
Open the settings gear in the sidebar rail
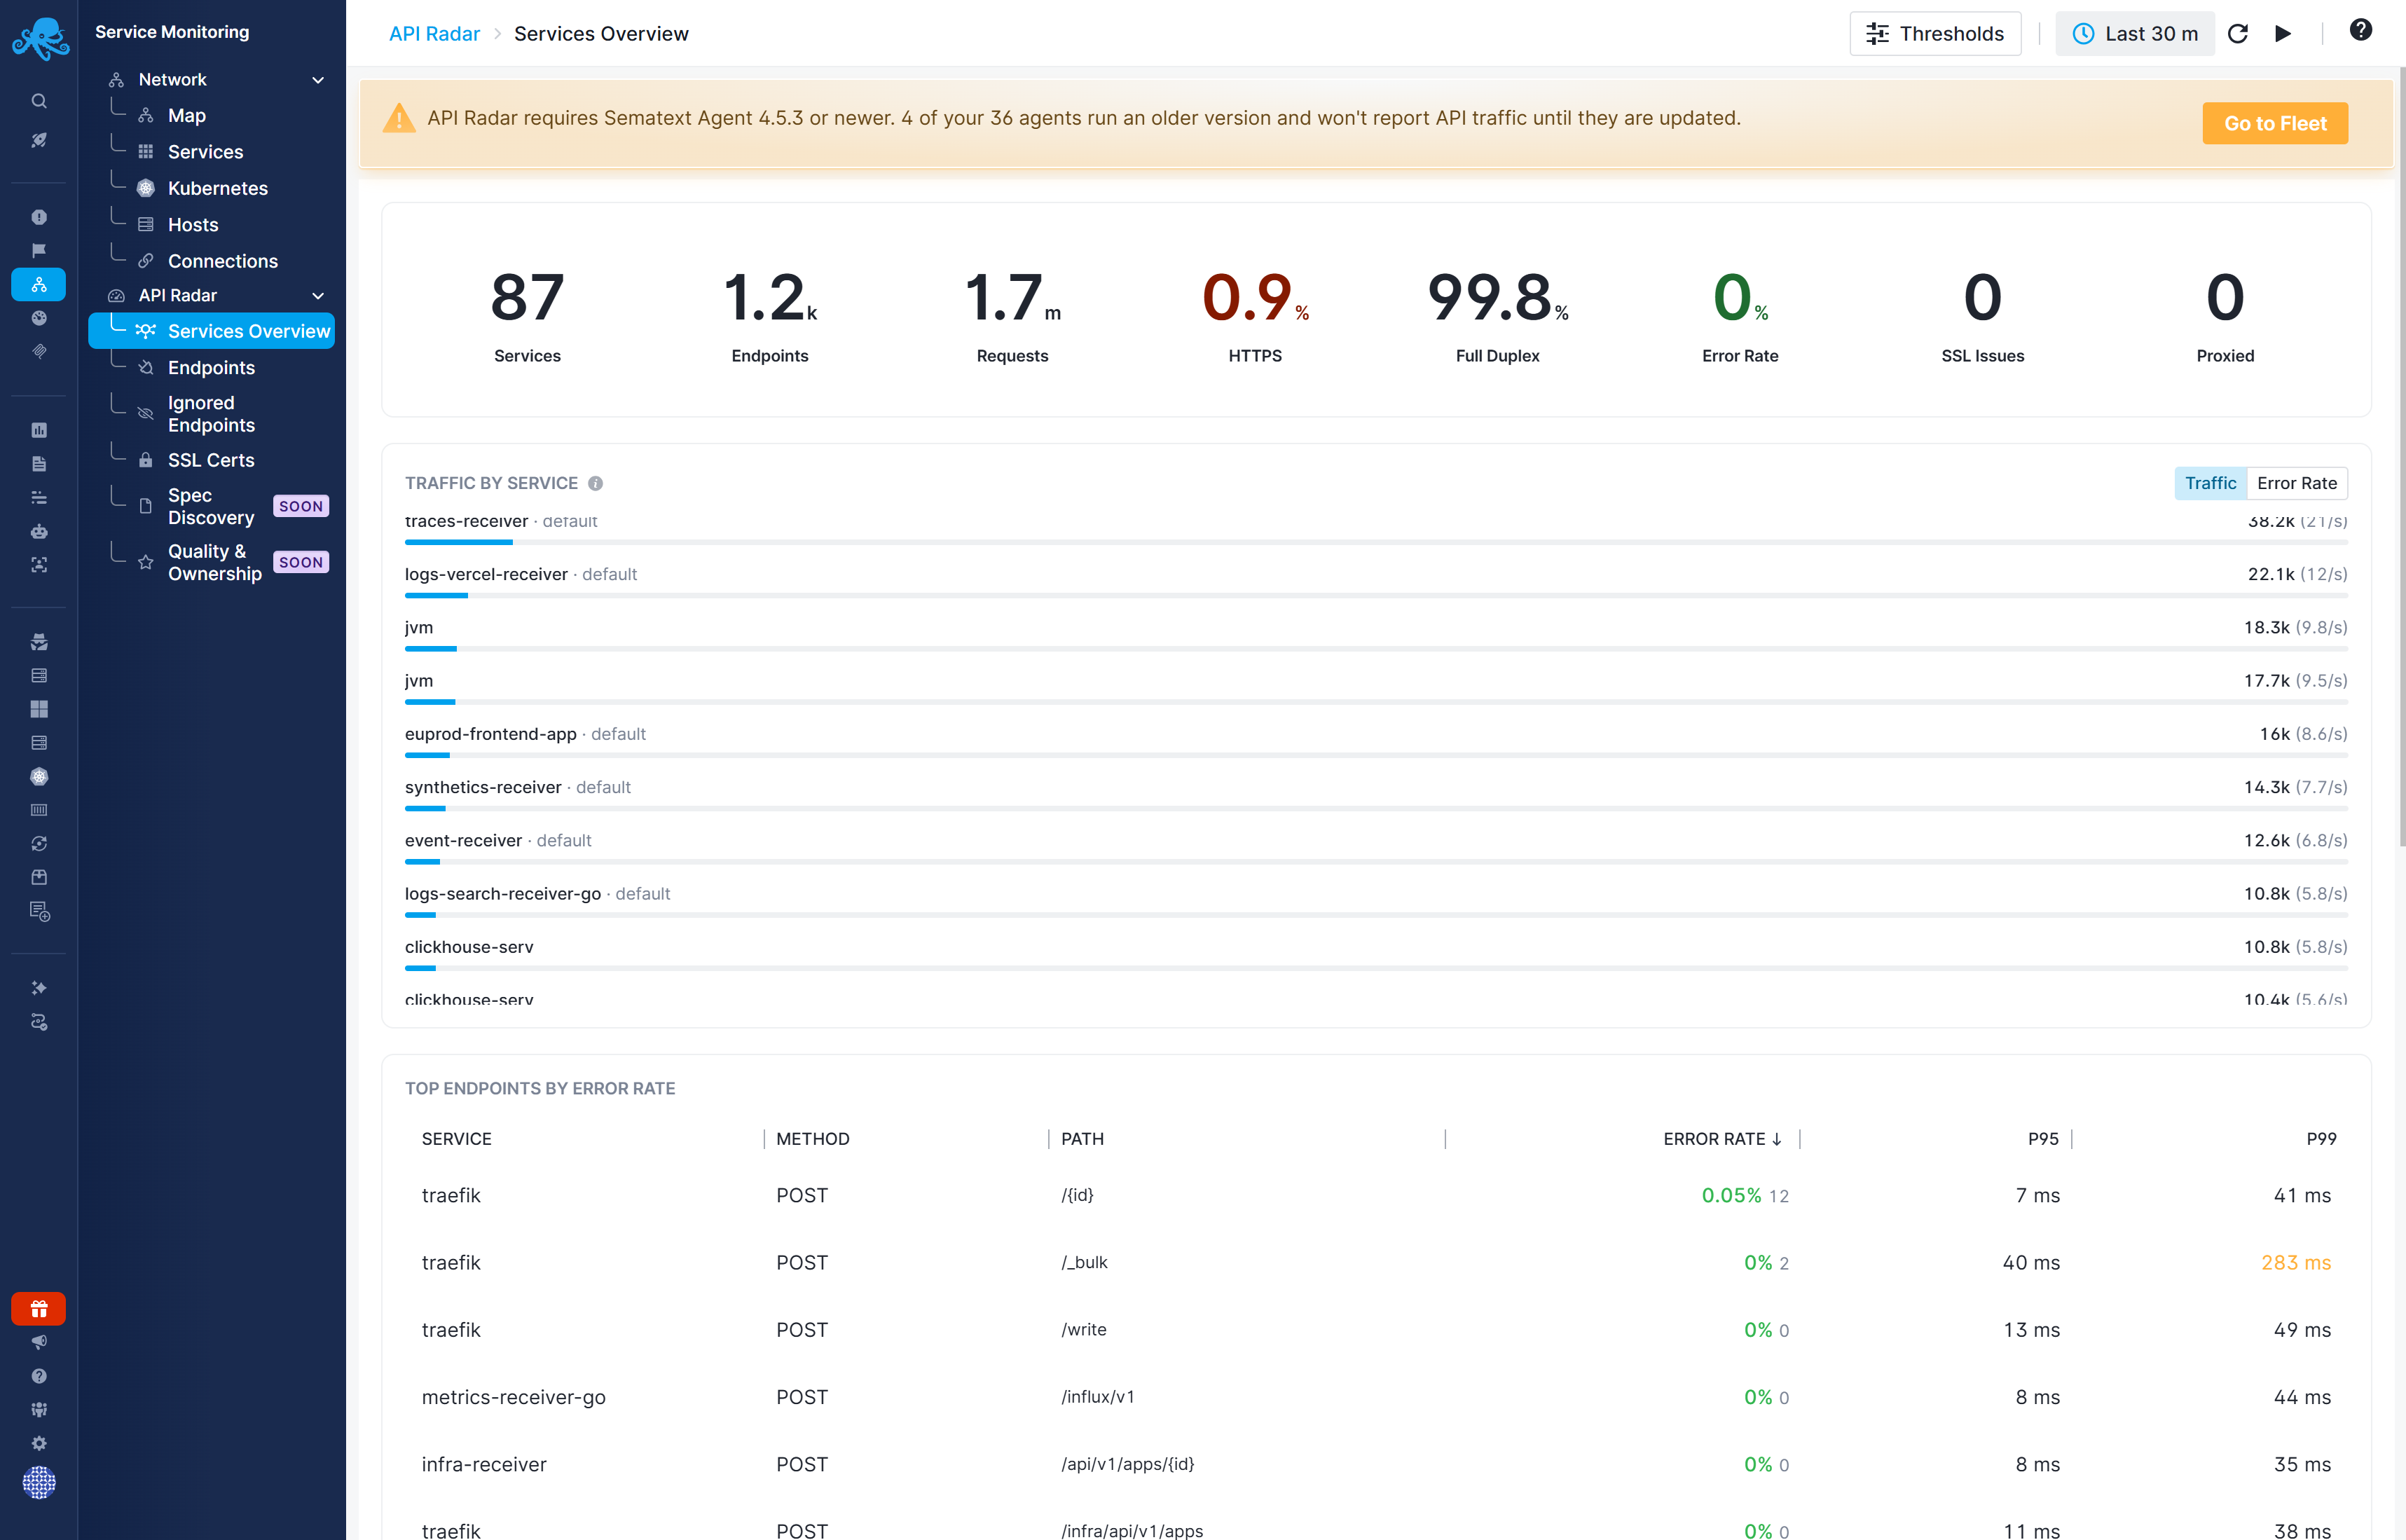tap(39, 1443)
